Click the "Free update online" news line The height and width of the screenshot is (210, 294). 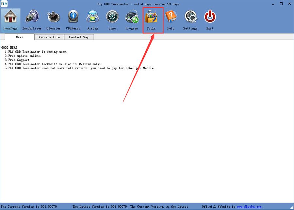(24, 56)
